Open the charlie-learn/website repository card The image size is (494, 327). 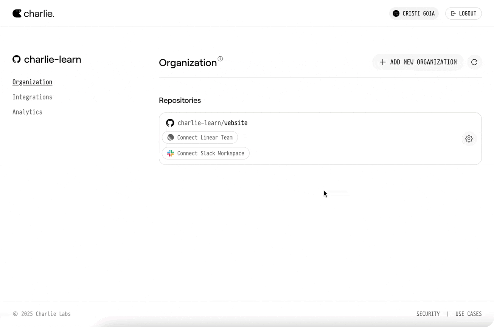click(x=213, y=122)
